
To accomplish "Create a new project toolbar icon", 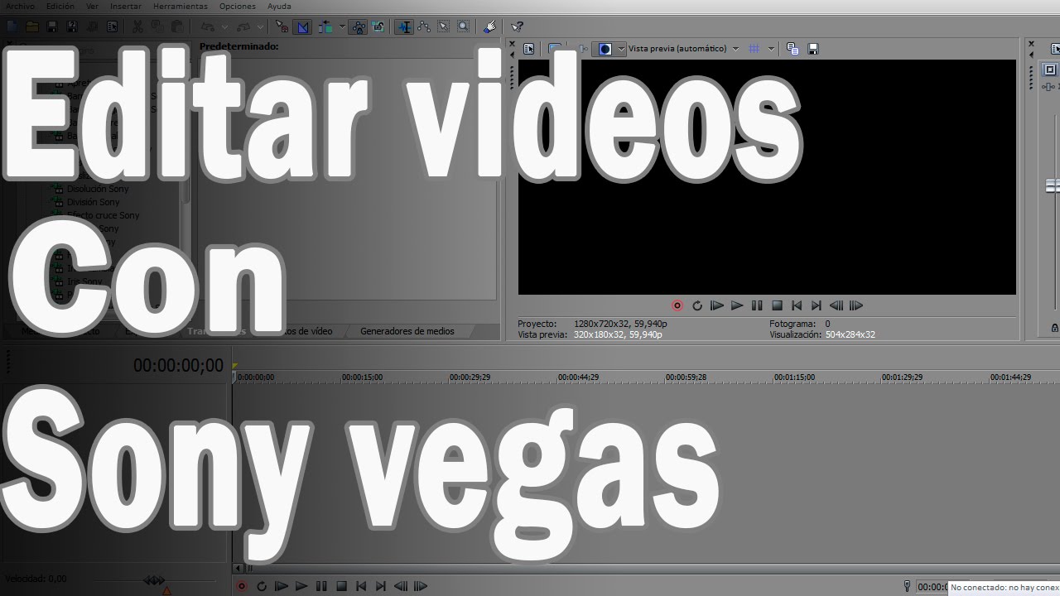I will 12,26.
